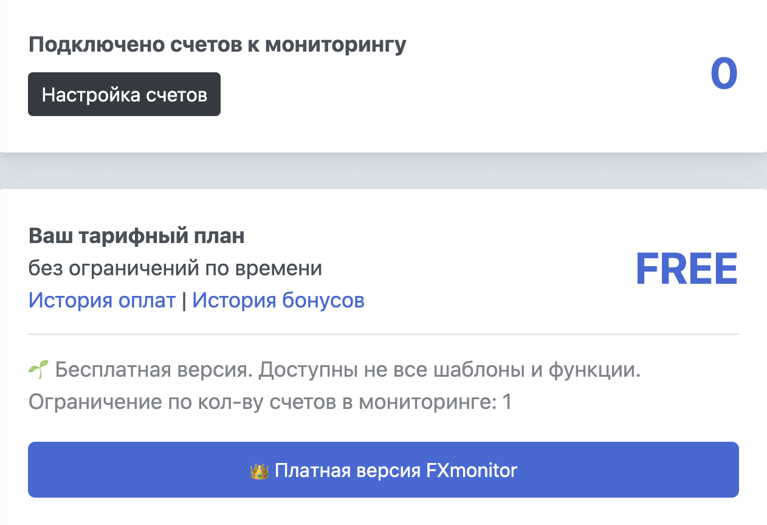Click the green sprout icon
767x525 pixels.
(38, 369)
